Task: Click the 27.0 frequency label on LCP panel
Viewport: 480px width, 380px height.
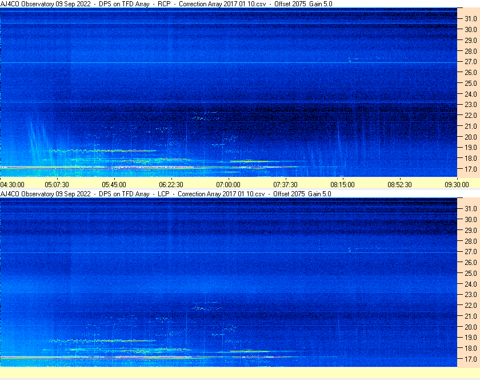Action: click(471, 251)
